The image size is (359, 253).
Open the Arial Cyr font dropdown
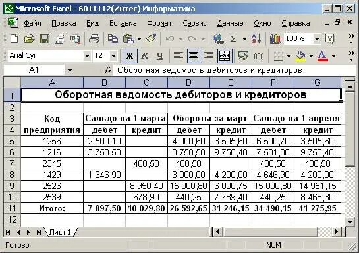click(87, 56)
